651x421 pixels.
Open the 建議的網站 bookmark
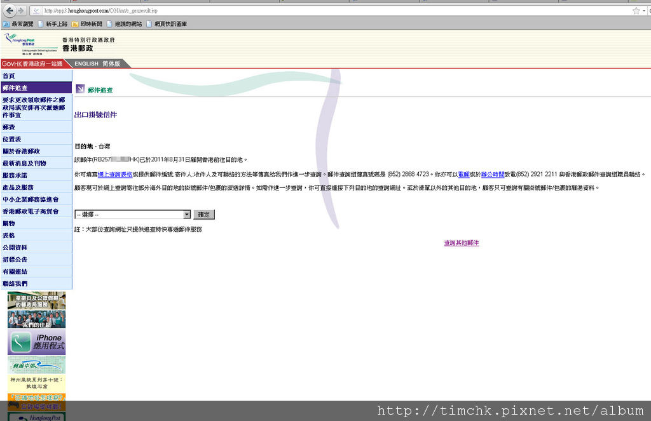(x=125, y=24)
